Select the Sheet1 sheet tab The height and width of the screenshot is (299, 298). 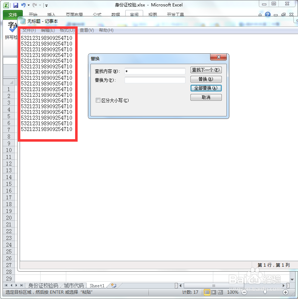pyautogui.click(x=97, y=285)
